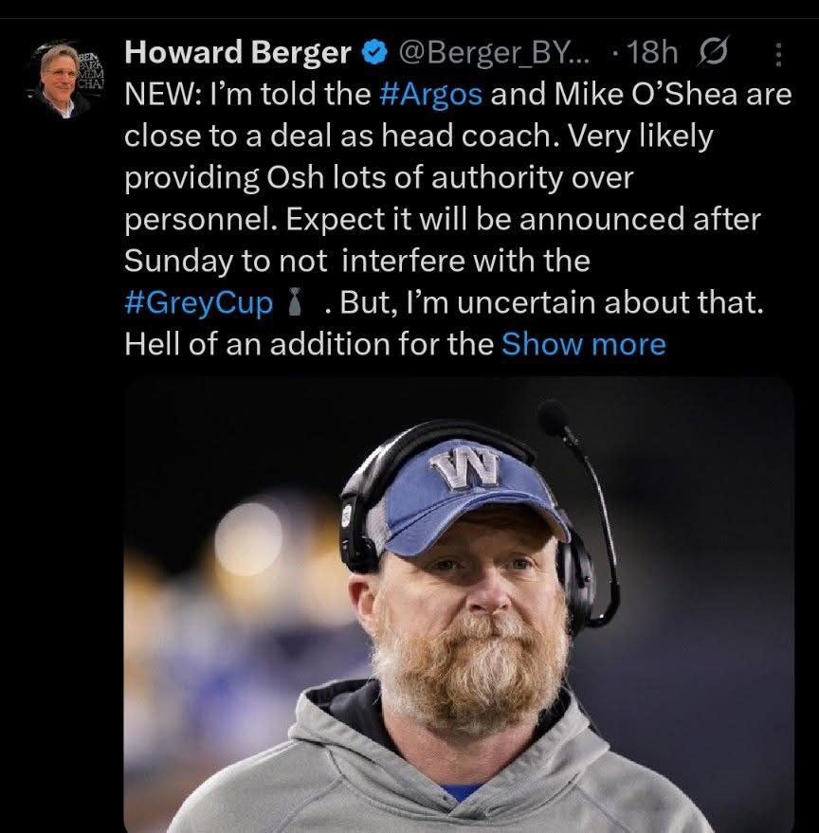Click the W logo on the cap

point(464,469)
